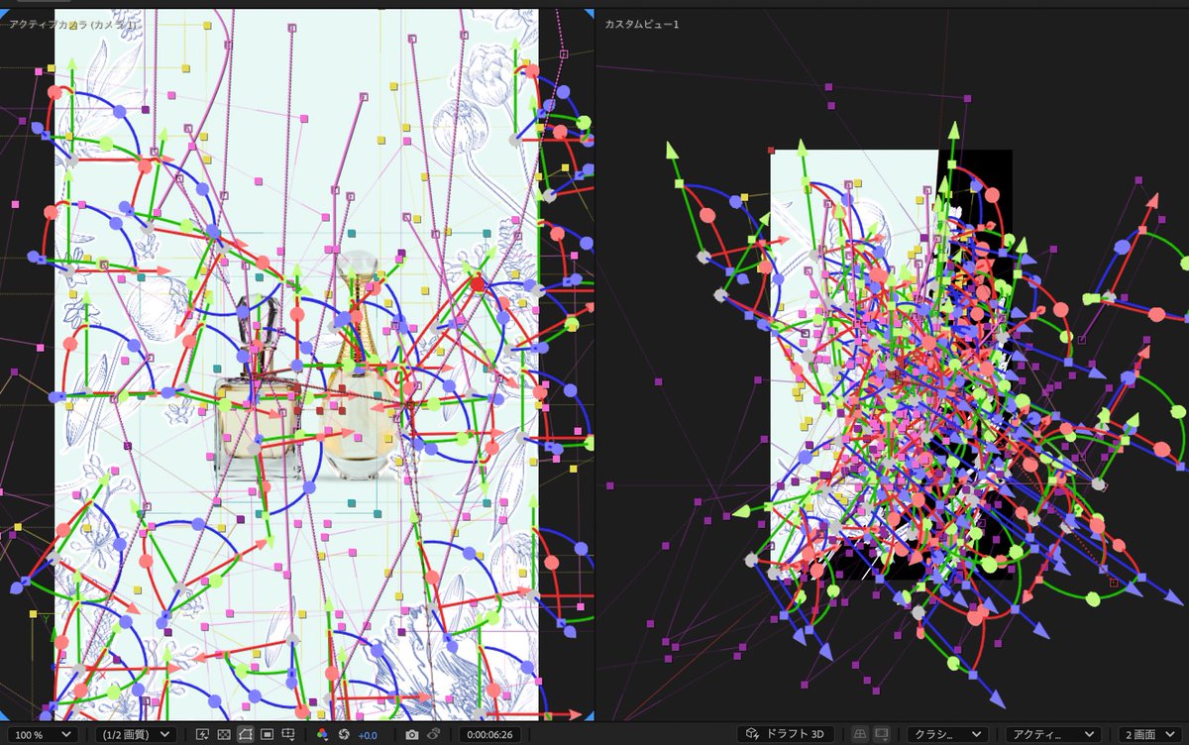Select the left perfume bottle layer

pos(258,386)
